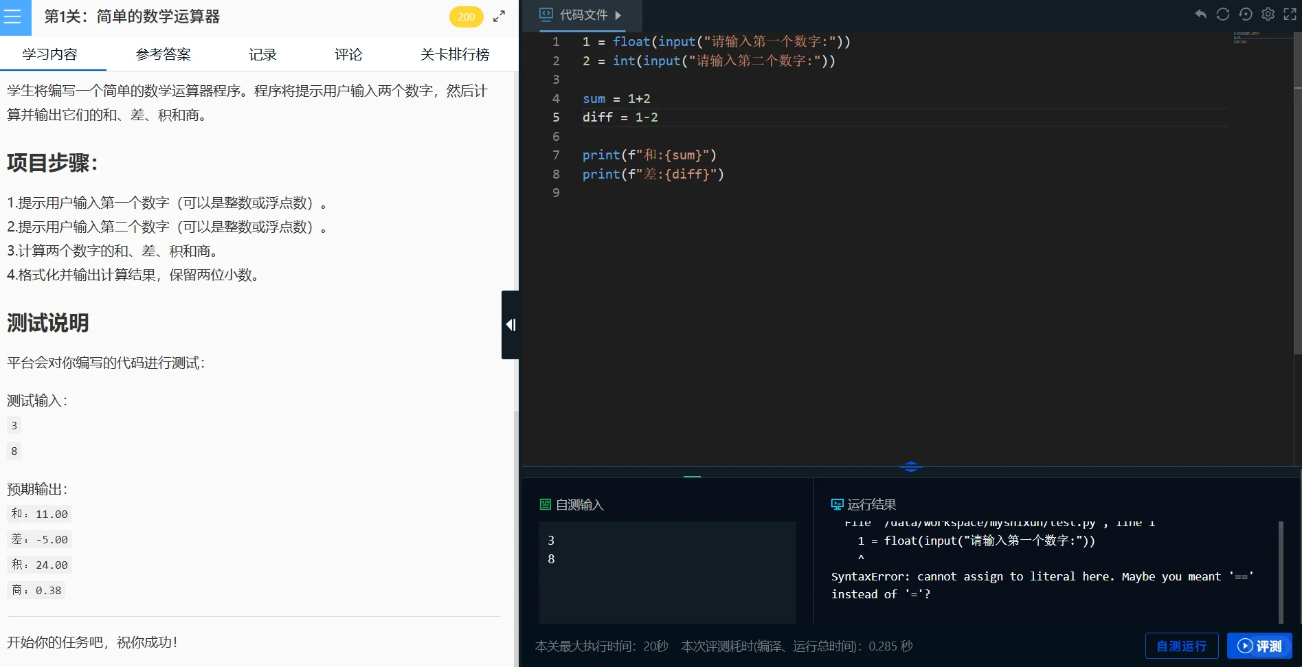1302x667 pixels.
Task: Refresh the code editor using the reload icon
Action: [1222, 14]
